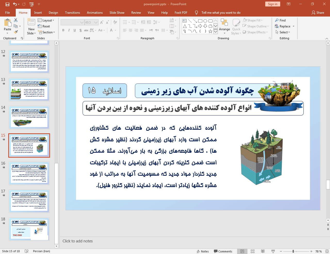The image size is (330, 254).
Task: Click Fit slide to window icon
Action: (327, 251)
